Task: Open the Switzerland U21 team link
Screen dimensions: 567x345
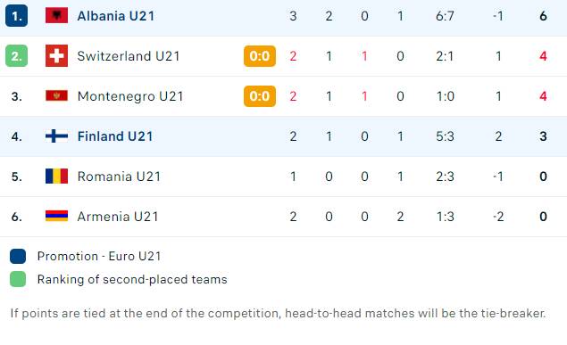Action: pos(129,56)
